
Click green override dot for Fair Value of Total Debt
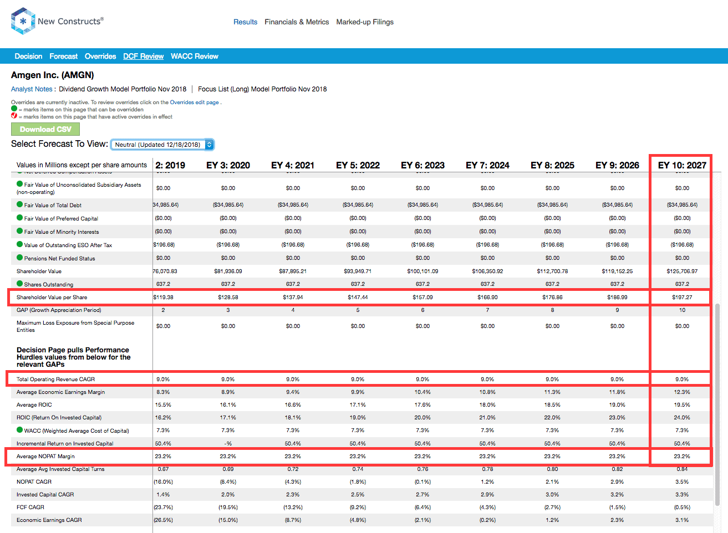pyautogui.click(x=20, y=204)
